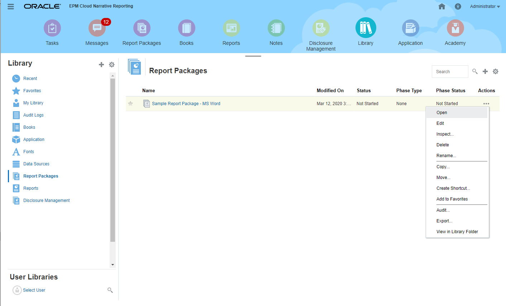
Task: Click the Fonts letter icon in Library
Action: (16, 152)
